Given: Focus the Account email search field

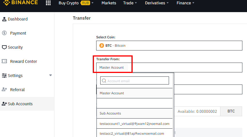Looking at the screenshot, I should point(135,80).
